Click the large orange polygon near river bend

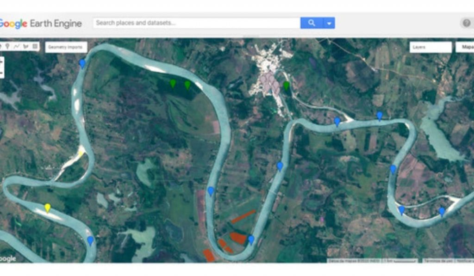238,238
